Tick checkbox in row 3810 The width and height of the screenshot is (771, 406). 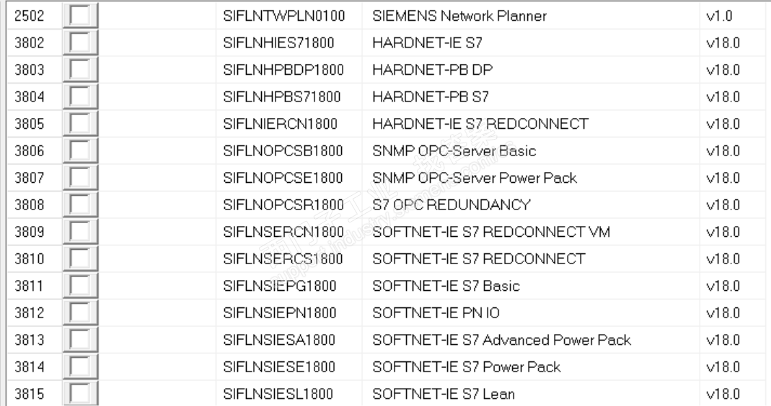pyautogui.click(x=80, y=258)
